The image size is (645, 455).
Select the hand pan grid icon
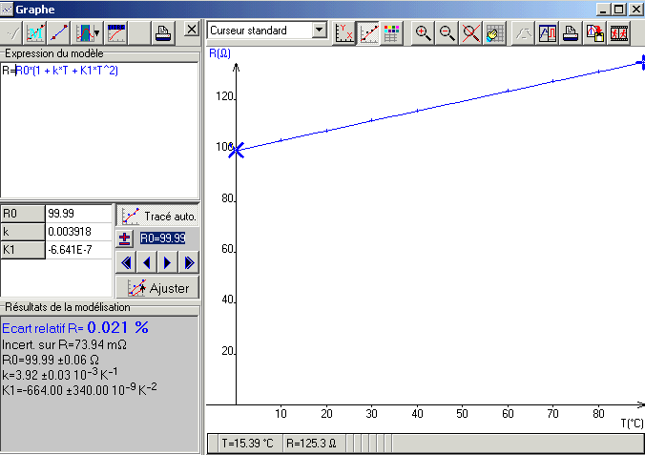tap(495, 33)
